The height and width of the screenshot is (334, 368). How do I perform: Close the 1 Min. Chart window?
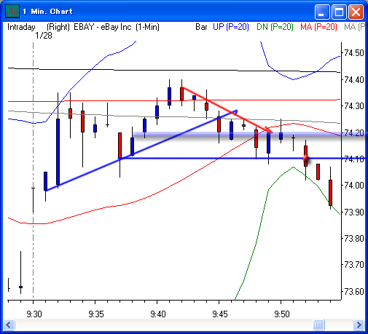point(356,12)
